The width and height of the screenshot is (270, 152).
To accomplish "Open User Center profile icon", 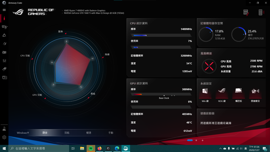I will pos(4,129).
